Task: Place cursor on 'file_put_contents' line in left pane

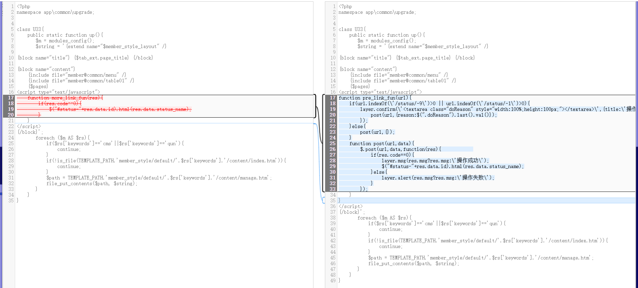Action: (x=91, y=183)
